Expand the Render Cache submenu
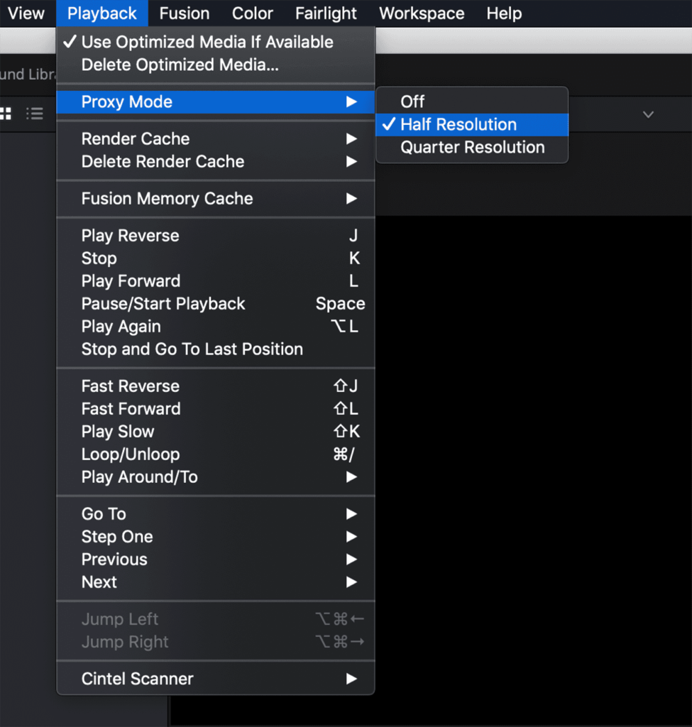This screenshot has width=692, height=727. [x=216, y=138]
